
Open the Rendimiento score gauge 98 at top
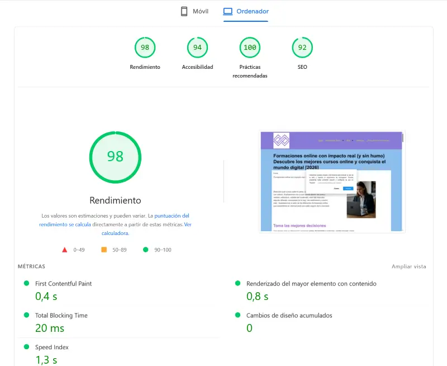click(145, 48)
